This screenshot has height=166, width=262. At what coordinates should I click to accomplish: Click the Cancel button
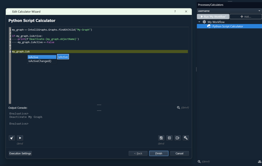coord(179,153)
